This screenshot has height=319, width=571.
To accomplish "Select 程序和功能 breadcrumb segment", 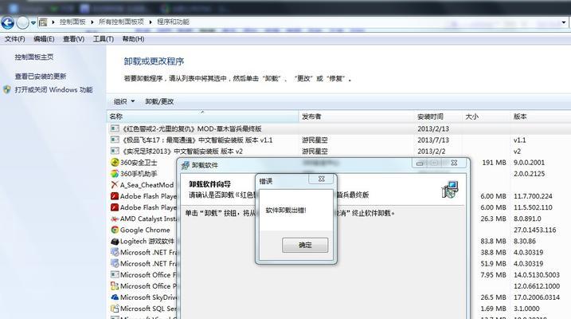I will pyautogui.click(x=173, y=22).
